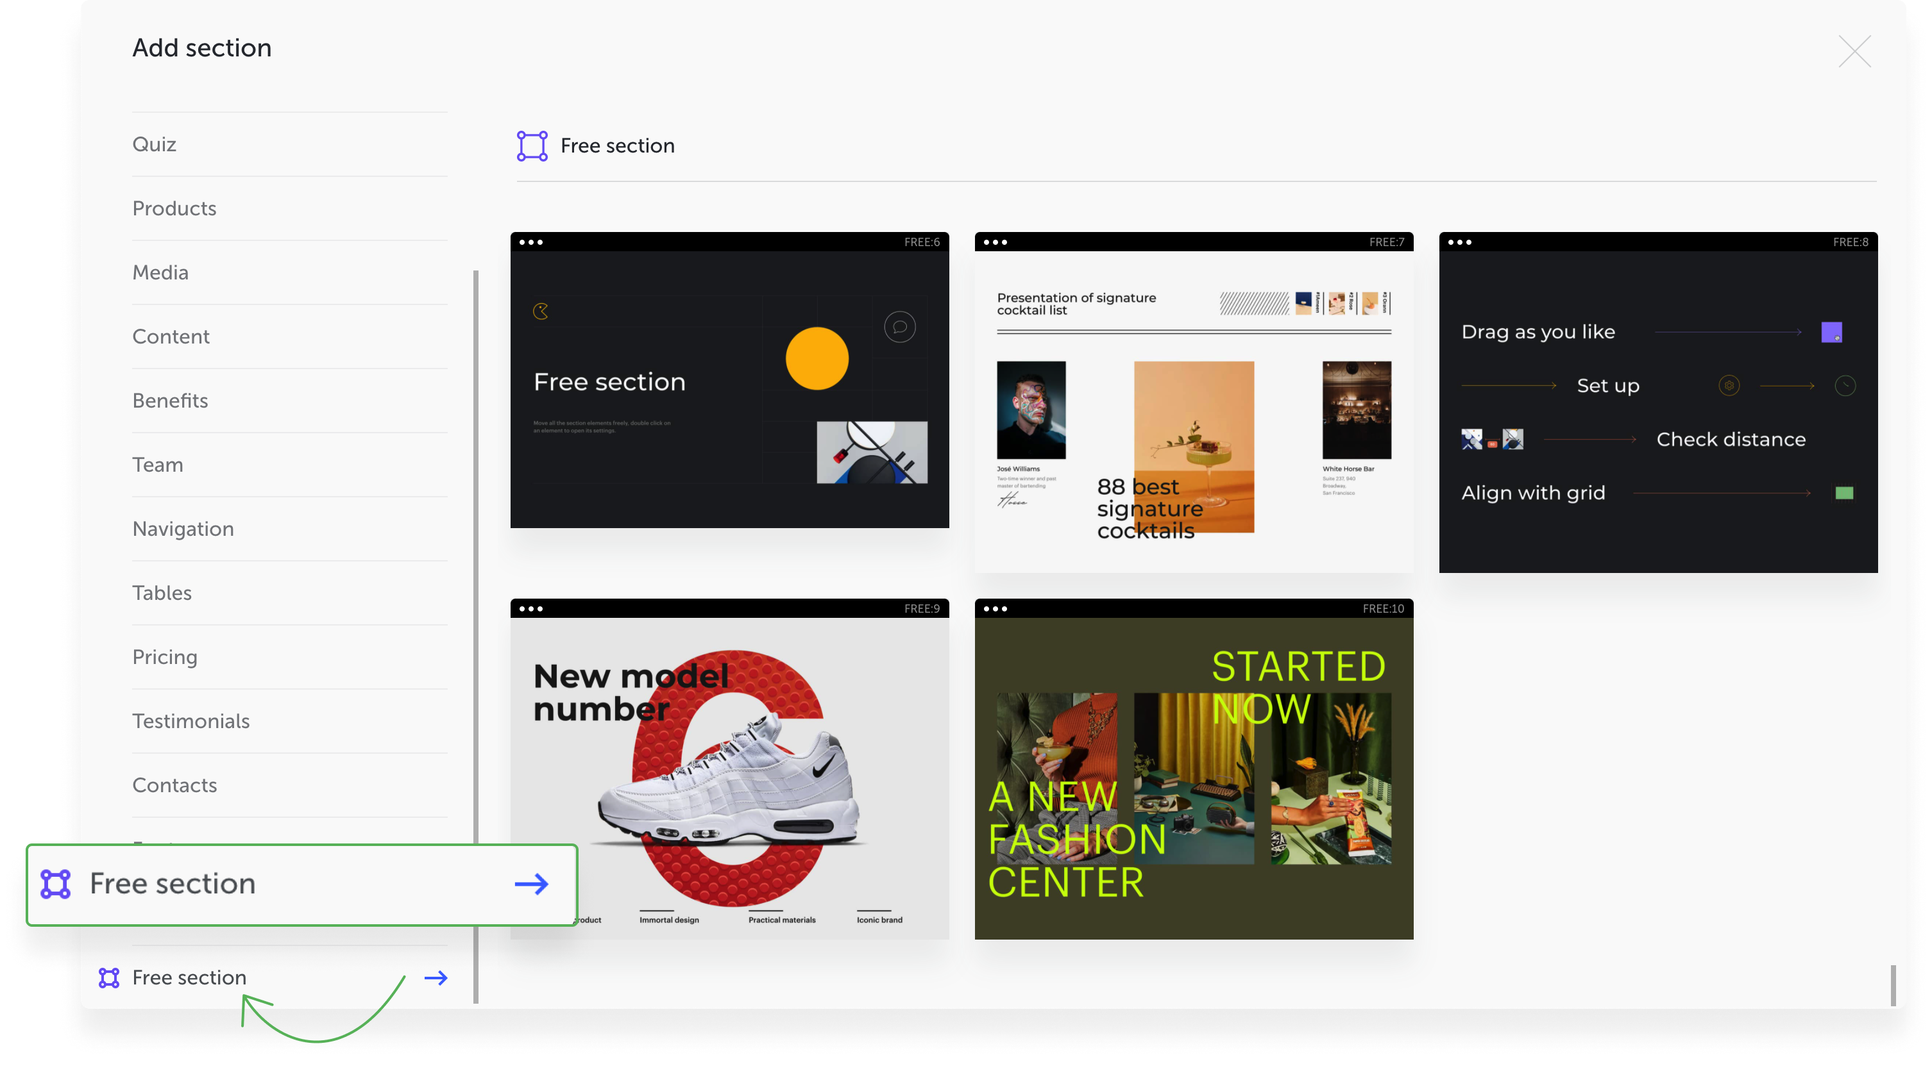Click the Free section frame icon in header
The image size is (1932, 1087).
531,145
